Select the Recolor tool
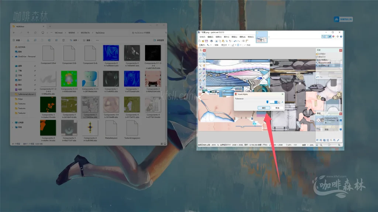The height and width of the screenshot is (212, 378). click(x=204, y=80)
